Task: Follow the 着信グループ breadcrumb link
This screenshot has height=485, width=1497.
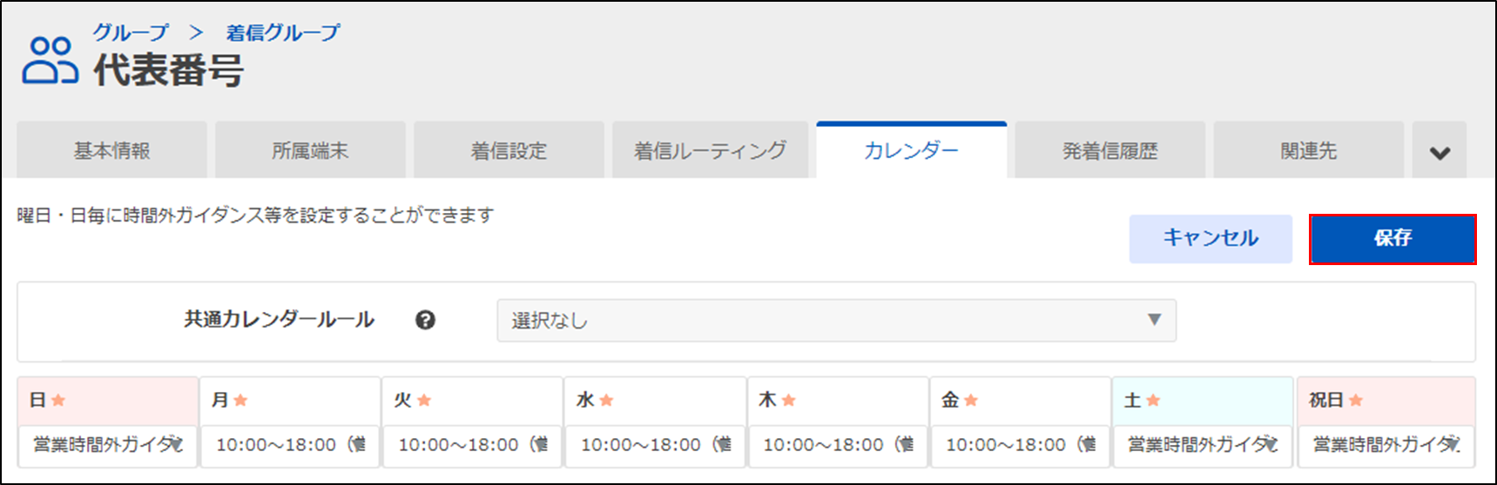Action: (283, 32)
